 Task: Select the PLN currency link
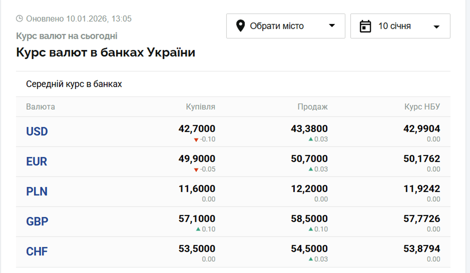(x=37, y=192)
